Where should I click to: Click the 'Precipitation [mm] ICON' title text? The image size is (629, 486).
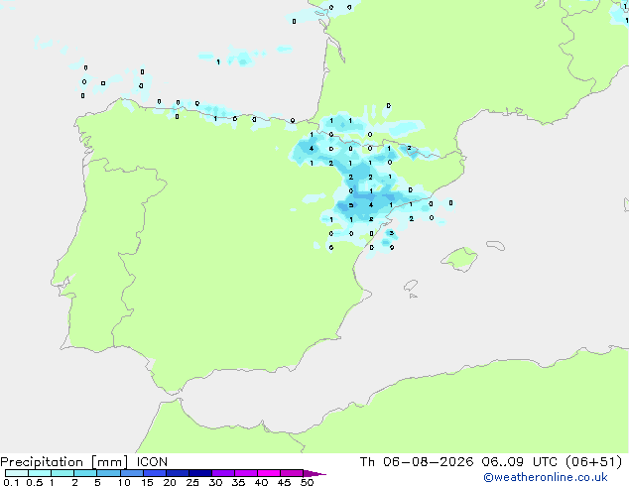pos(83,462)
